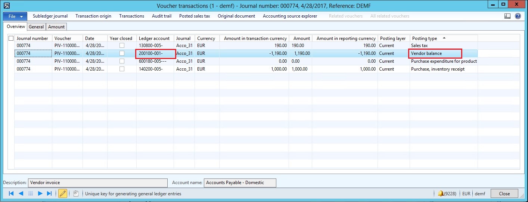The width and height of the screenshot is (528, 202).
Task: Open document handling attachment icon
Action: [x=76, y=193]
